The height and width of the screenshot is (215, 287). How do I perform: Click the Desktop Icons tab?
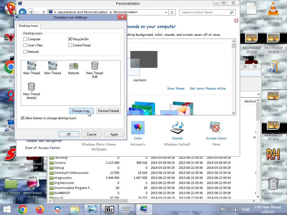(29, 26)
